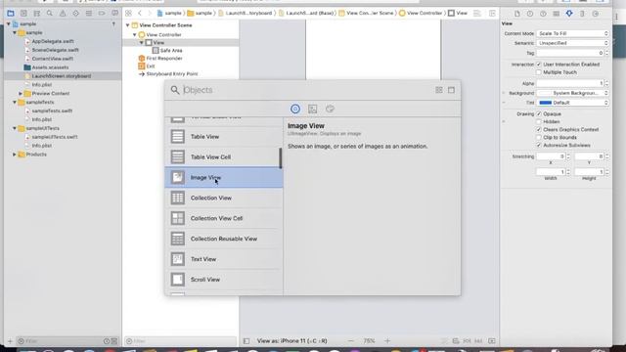Enable Multiple Touch checkbox
Screen dimensions: 626x352
[x=539, y=72]
